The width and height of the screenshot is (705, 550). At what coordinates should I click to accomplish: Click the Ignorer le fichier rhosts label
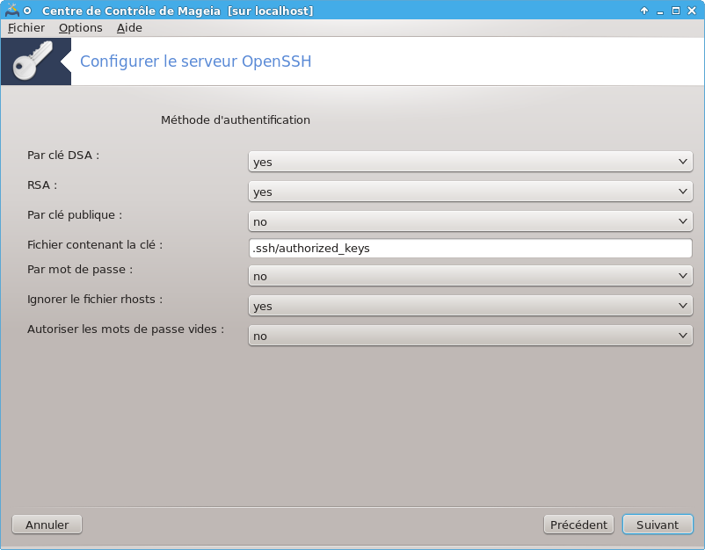95,300
